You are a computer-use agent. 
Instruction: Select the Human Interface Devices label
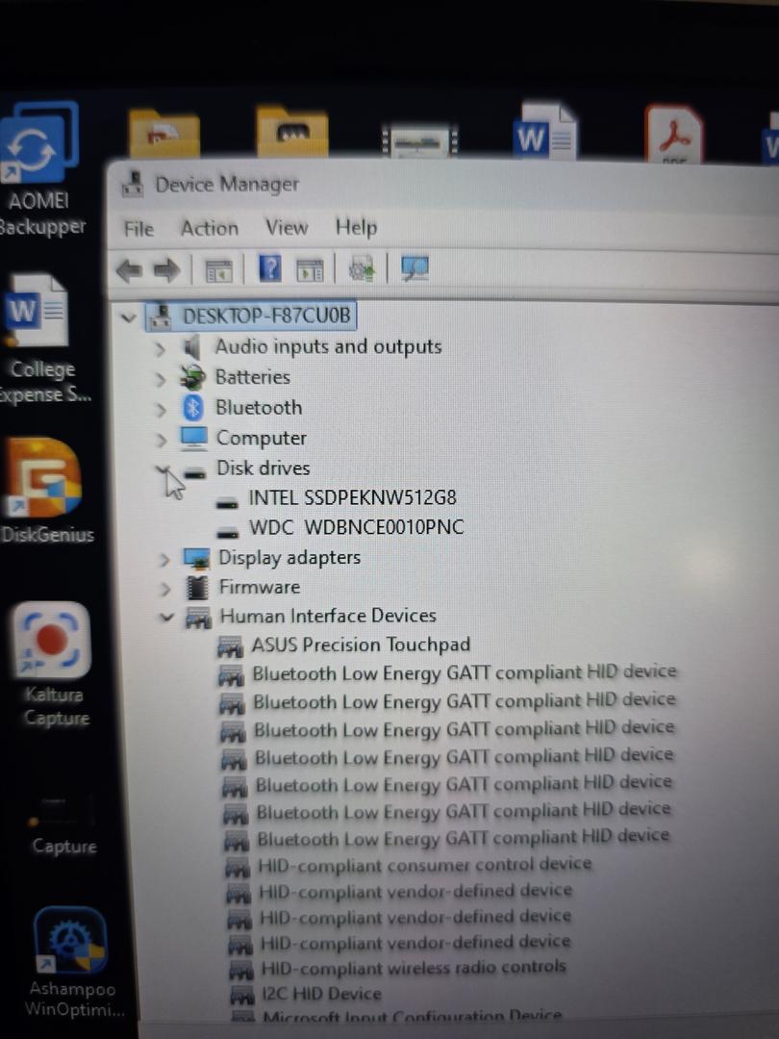pos(328,616)
